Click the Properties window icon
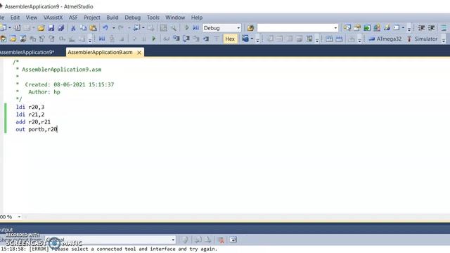The image size is (450, 253). pos(357,28)
